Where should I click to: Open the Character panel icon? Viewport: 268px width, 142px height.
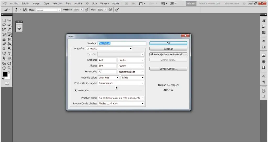(x=264, y=76)
